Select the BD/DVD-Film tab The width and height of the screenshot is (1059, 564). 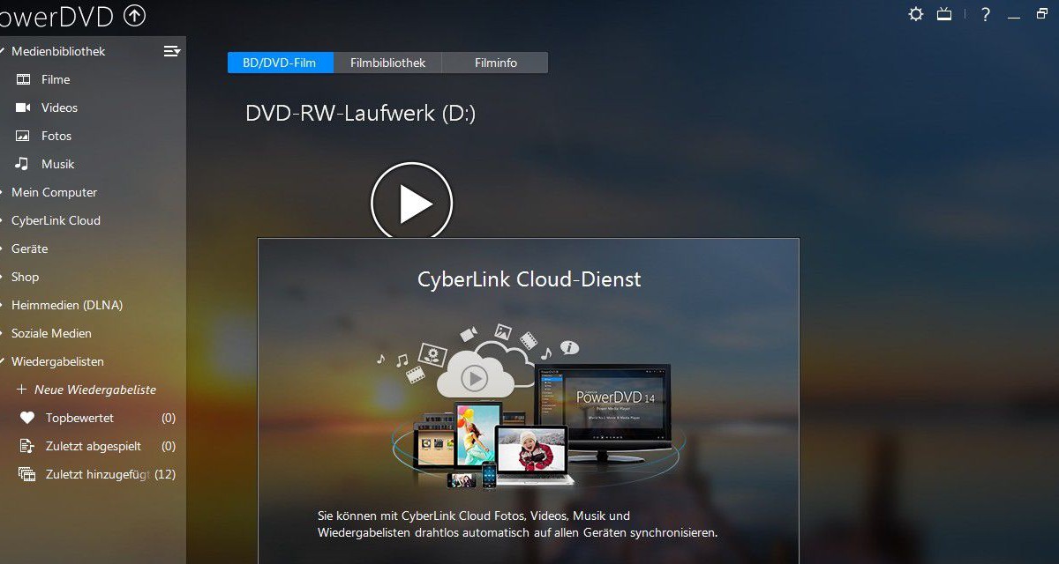281,63
